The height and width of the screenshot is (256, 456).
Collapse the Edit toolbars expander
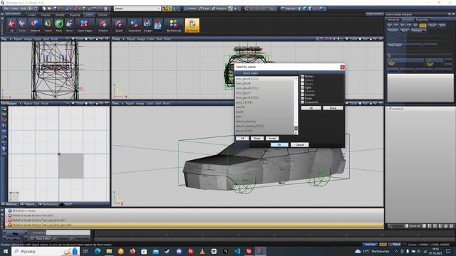pyautogui.click(x=2, y=14)
